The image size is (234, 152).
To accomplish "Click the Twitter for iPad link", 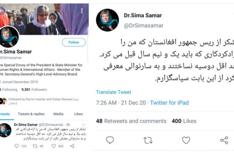I will pyautogui.click(x=169, y=103).
